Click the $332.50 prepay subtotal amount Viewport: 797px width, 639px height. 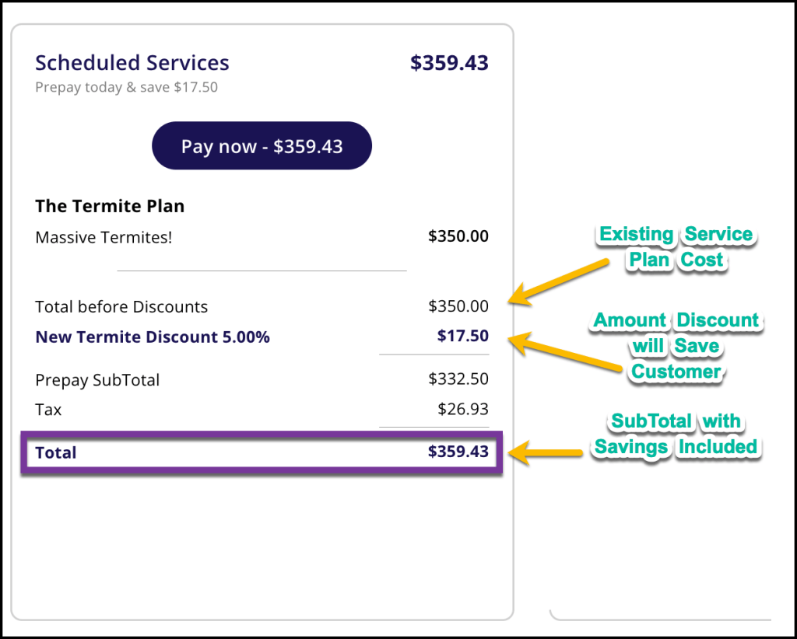pos(458,380)
